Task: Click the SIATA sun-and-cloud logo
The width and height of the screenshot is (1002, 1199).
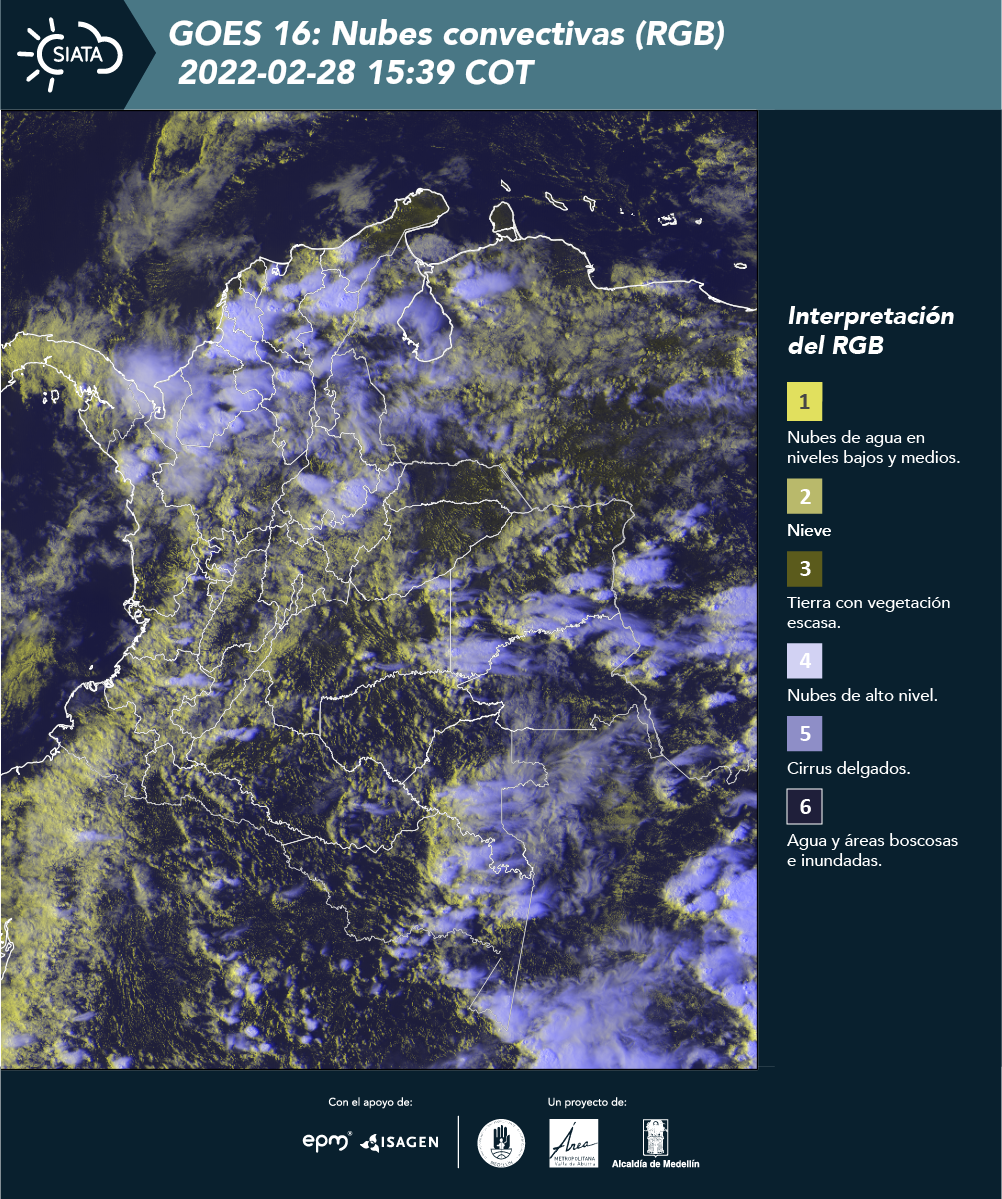Action: coord(69,53)
